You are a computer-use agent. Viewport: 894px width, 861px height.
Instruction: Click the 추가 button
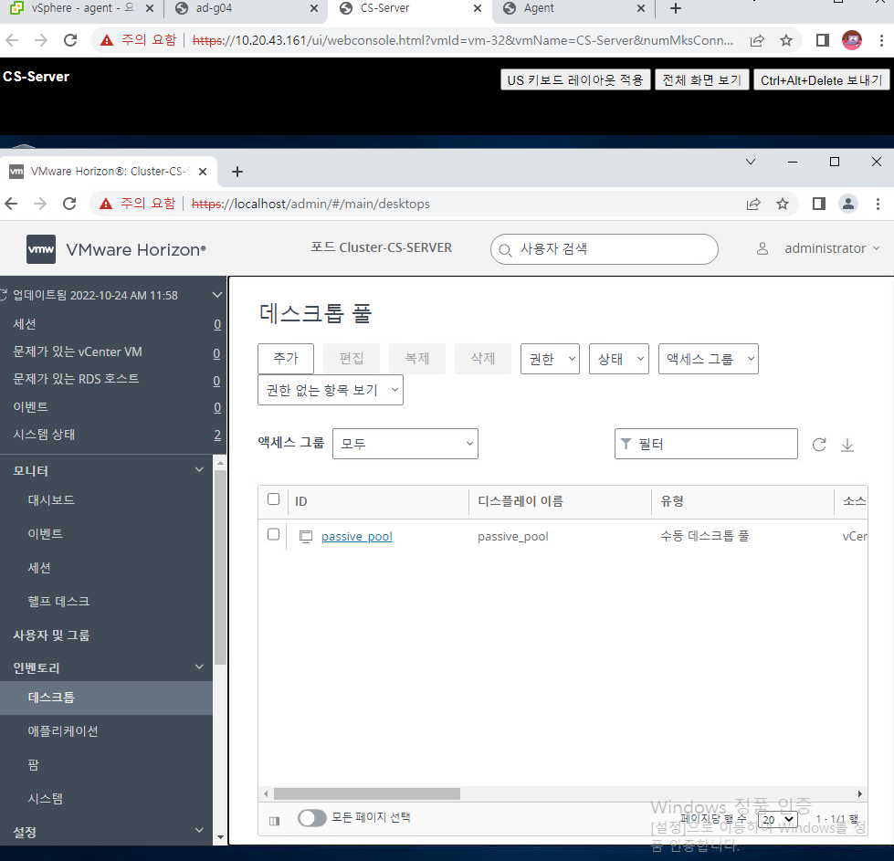286,359
